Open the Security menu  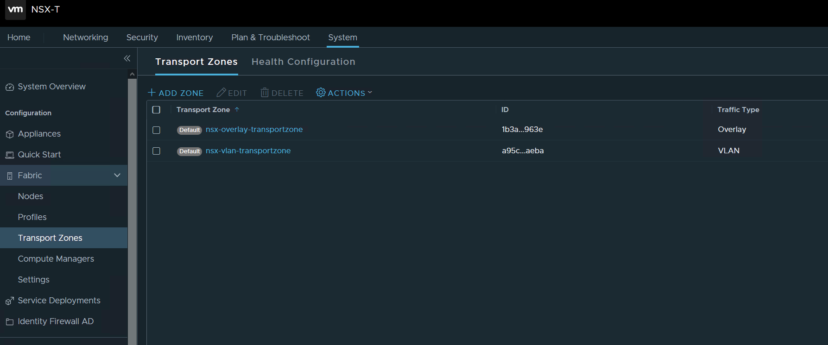142,38
